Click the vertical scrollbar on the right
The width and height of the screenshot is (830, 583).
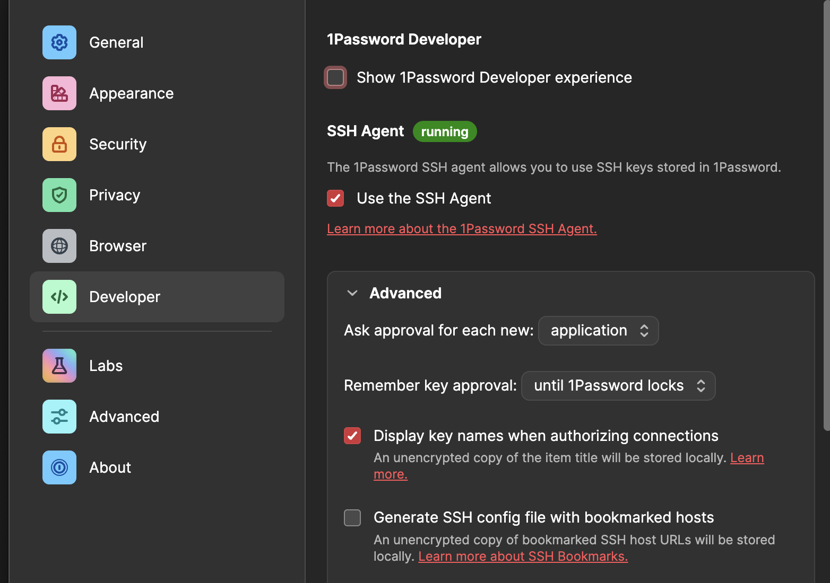[826, 212]
